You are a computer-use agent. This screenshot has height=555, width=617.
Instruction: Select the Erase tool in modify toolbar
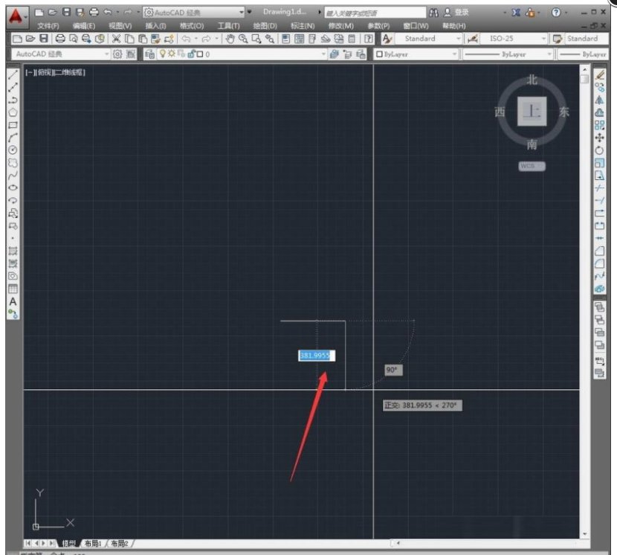pyautogui.click(x=600, y=75)
